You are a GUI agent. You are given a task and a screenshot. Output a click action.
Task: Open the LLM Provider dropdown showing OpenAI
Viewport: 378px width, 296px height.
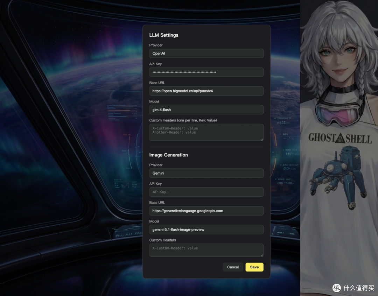pyautogui.click(x=206, y=53)
